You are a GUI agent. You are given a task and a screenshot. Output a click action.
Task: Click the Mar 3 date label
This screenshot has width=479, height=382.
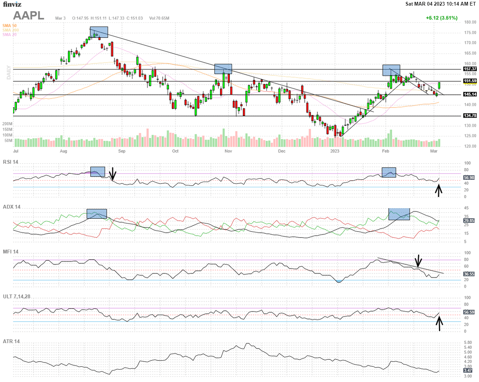coord(60,18)
